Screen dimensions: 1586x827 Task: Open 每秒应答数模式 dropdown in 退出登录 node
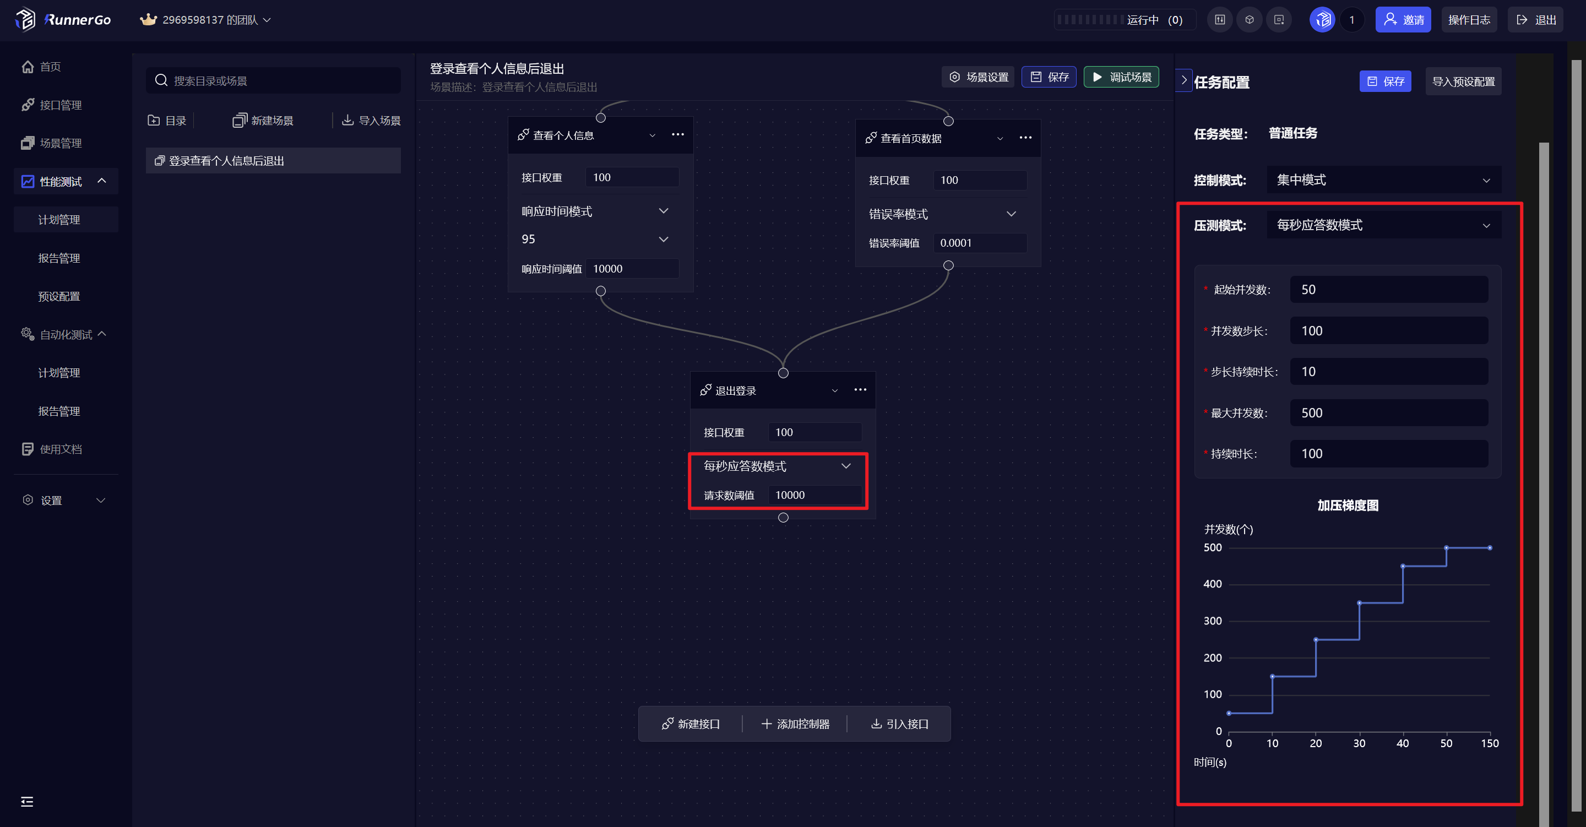(778, 466)
